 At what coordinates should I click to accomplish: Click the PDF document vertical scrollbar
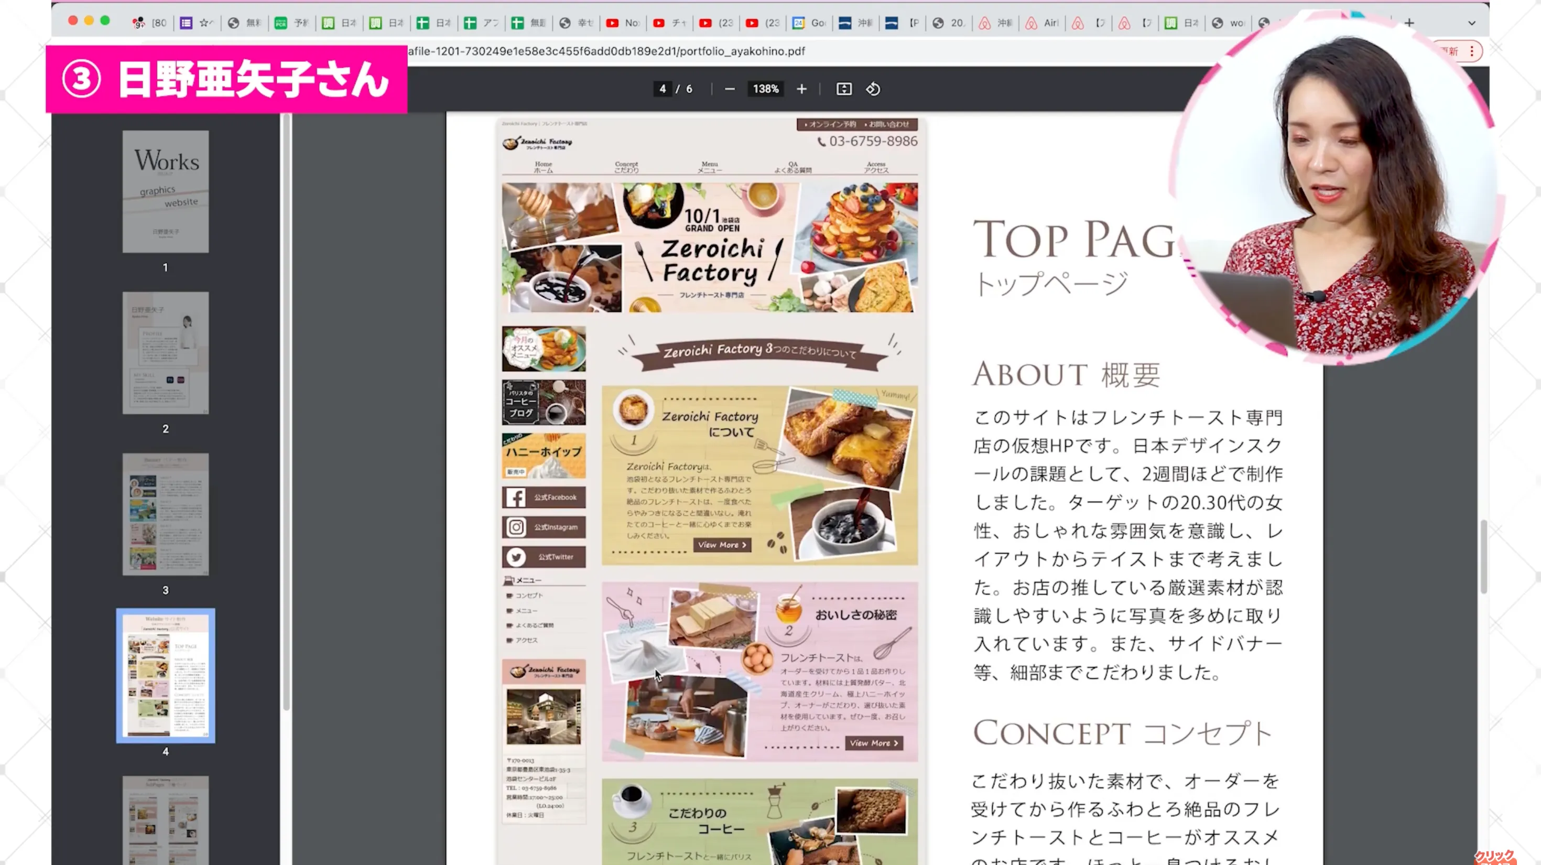coord(1483,556)
